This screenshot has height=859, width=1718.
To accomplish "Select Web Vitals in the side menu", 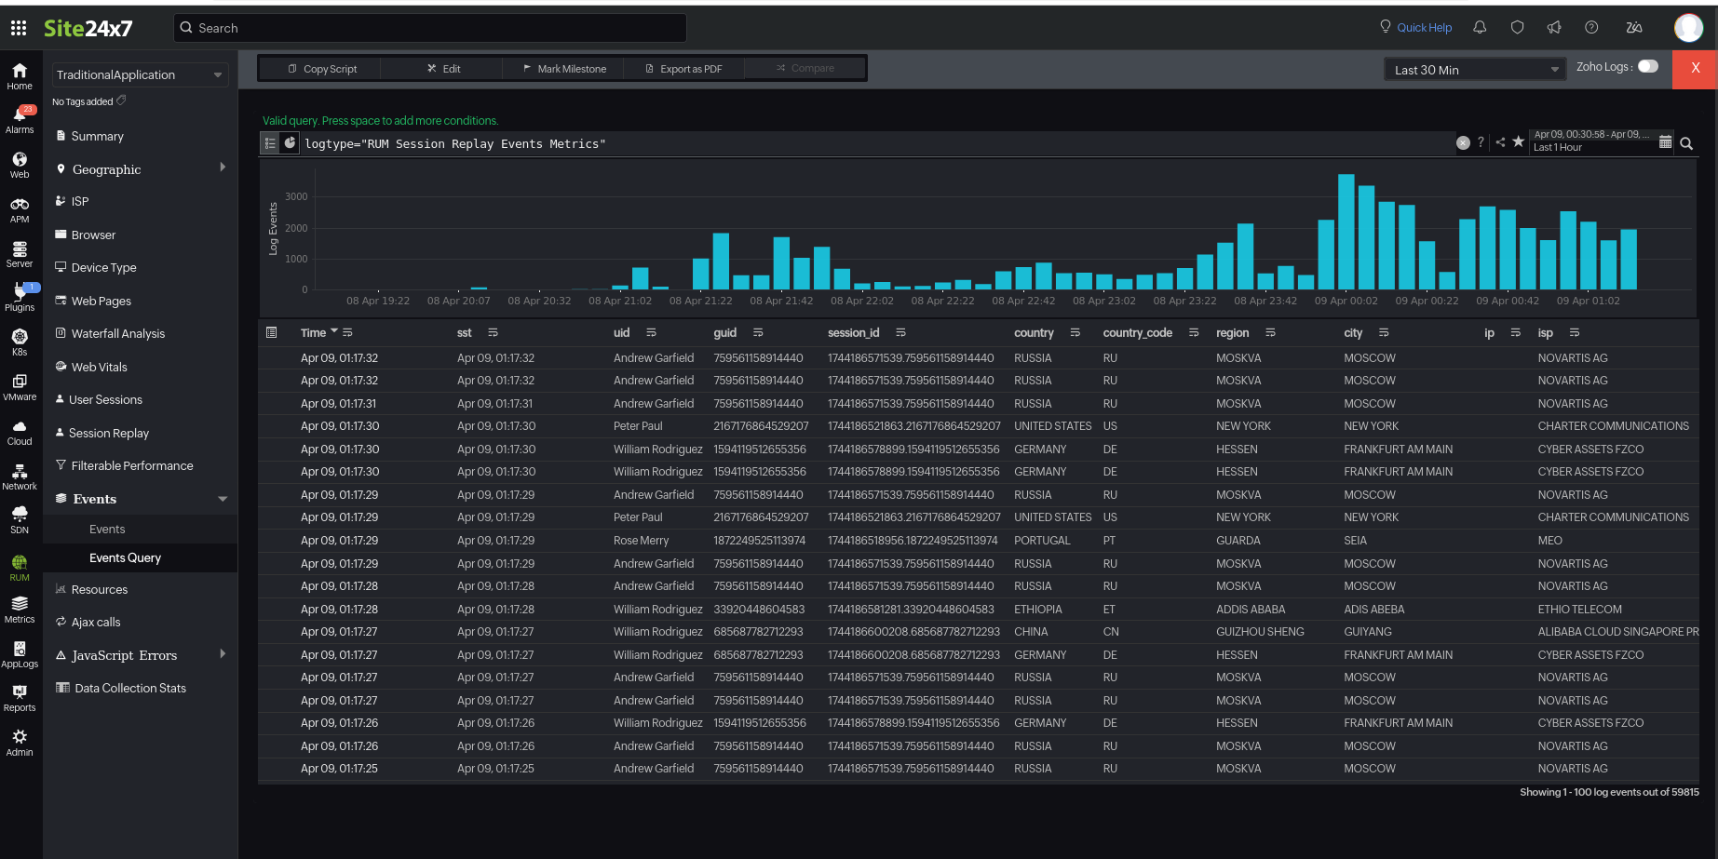I will pyautogui.click(x=99, y=367).
